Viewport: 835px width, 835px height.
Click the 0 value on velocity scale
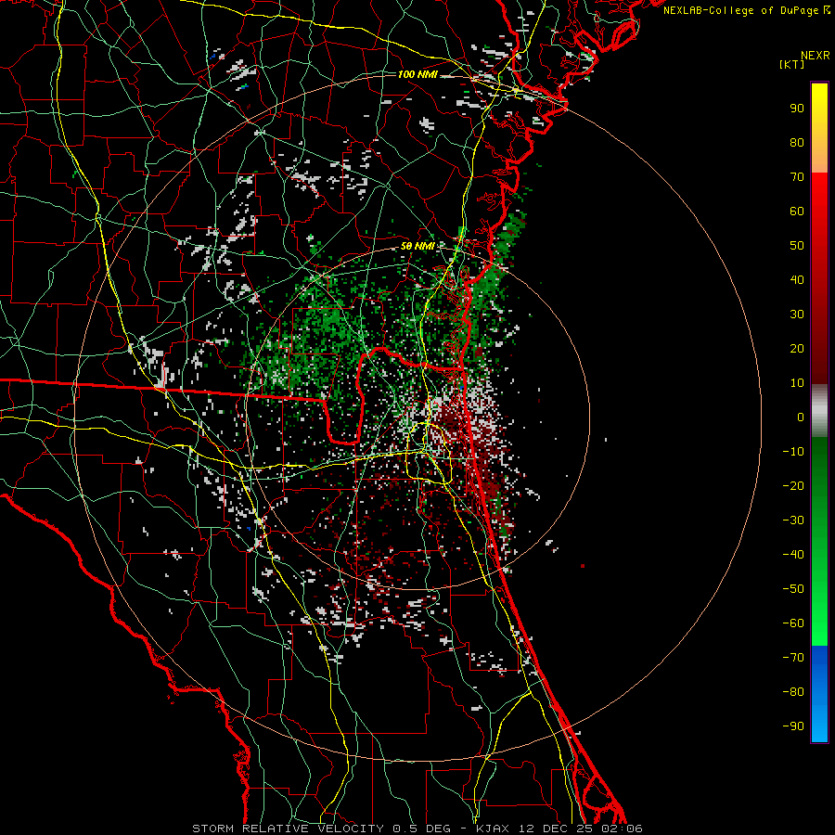point(801,417)
